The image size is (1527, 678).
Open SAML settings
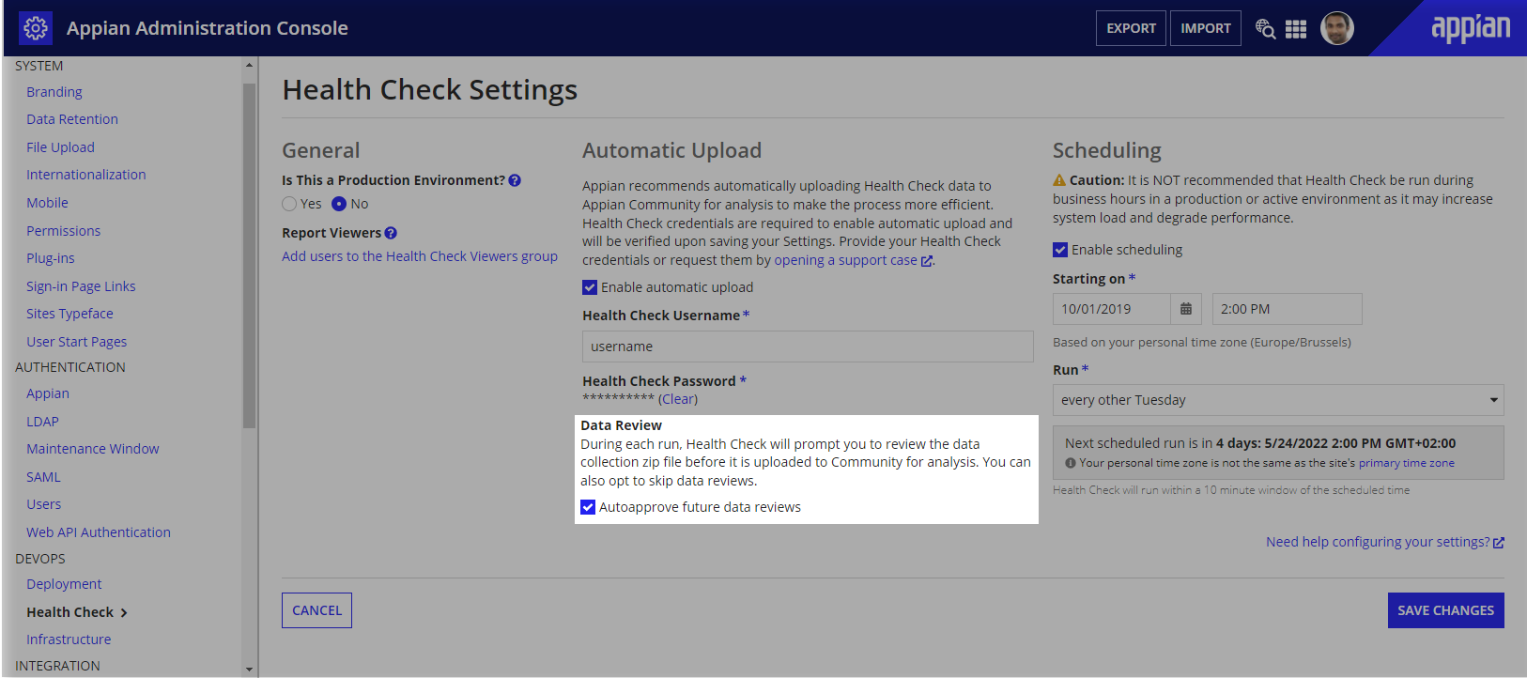pyautogui.click(x=43, y=477)
